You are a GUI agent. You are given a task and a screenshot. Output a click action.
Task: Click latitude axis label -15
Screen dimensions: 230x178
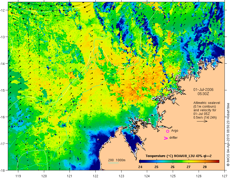pyautogui.click(x=3, y=90)
